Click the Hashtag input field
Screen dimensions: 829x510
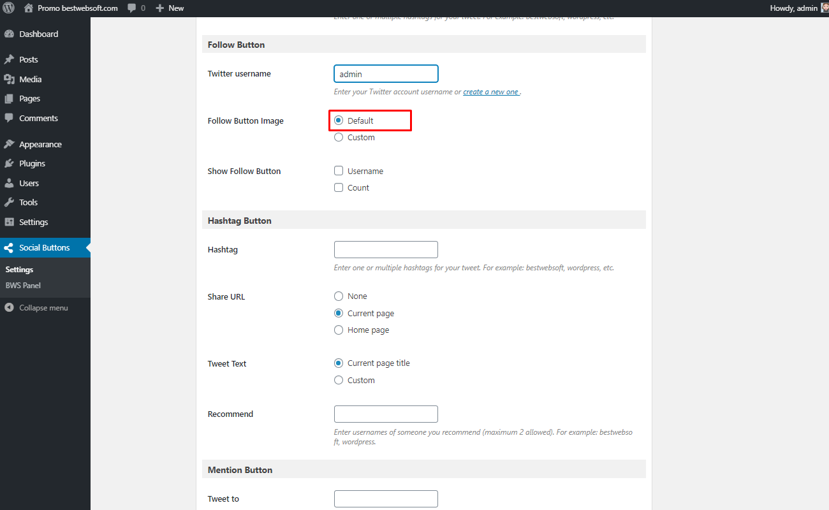386,249
